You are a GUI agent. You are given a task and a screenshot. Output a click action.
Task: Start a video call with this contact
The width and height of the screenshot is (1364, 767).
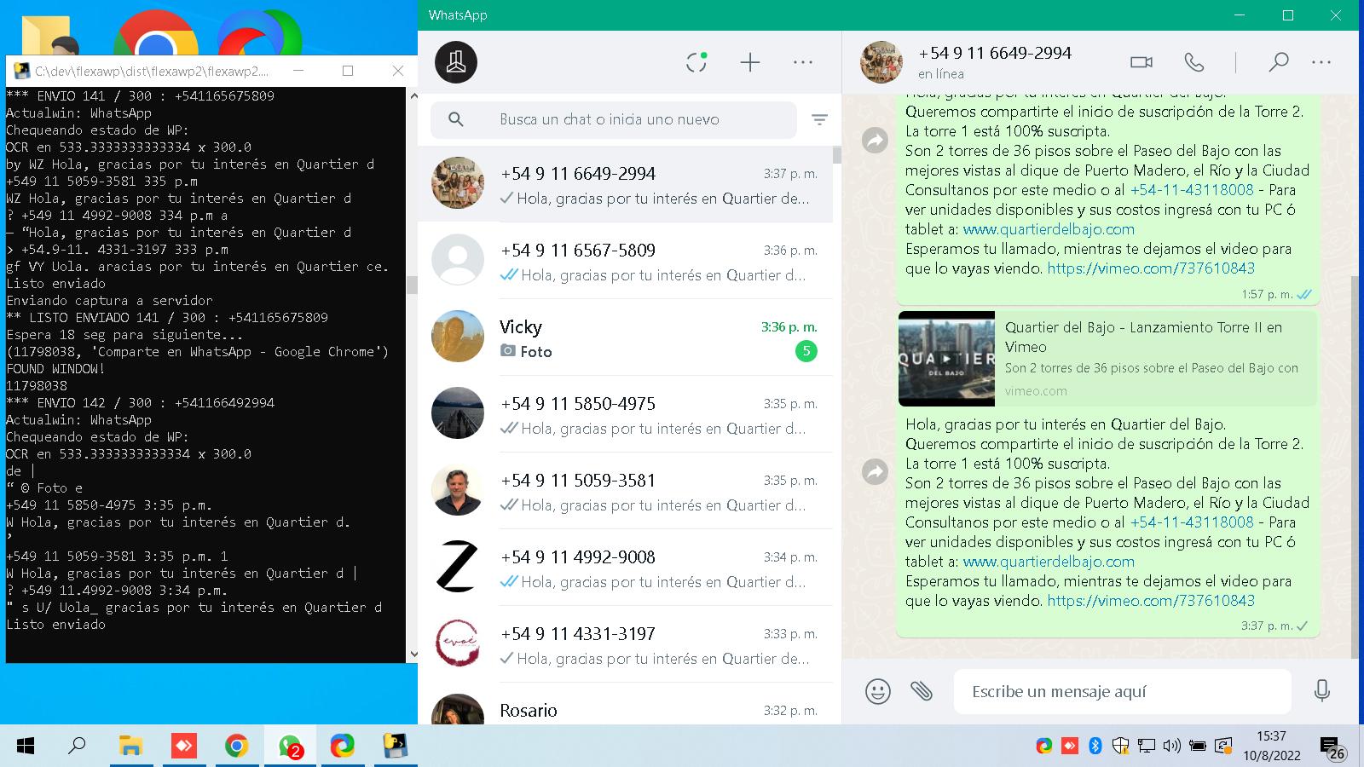point(1141,62)
